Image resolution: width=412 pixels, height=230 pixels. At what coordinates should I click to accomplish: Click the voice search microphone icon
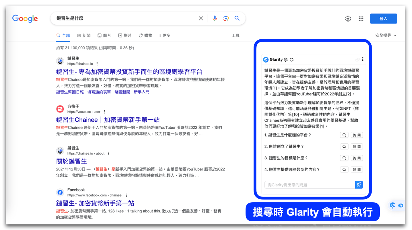tap(215, 18)
